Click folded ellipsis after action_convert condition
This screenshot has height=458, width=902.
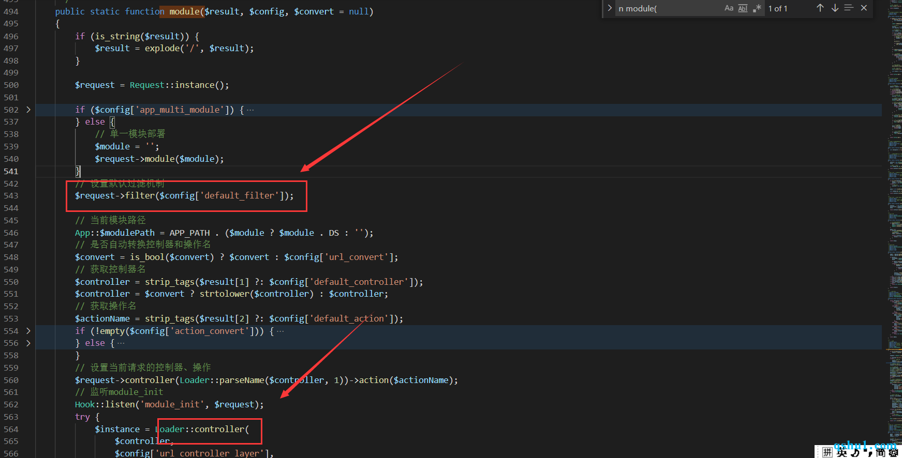pyautogui.click(x=280, y=331)
